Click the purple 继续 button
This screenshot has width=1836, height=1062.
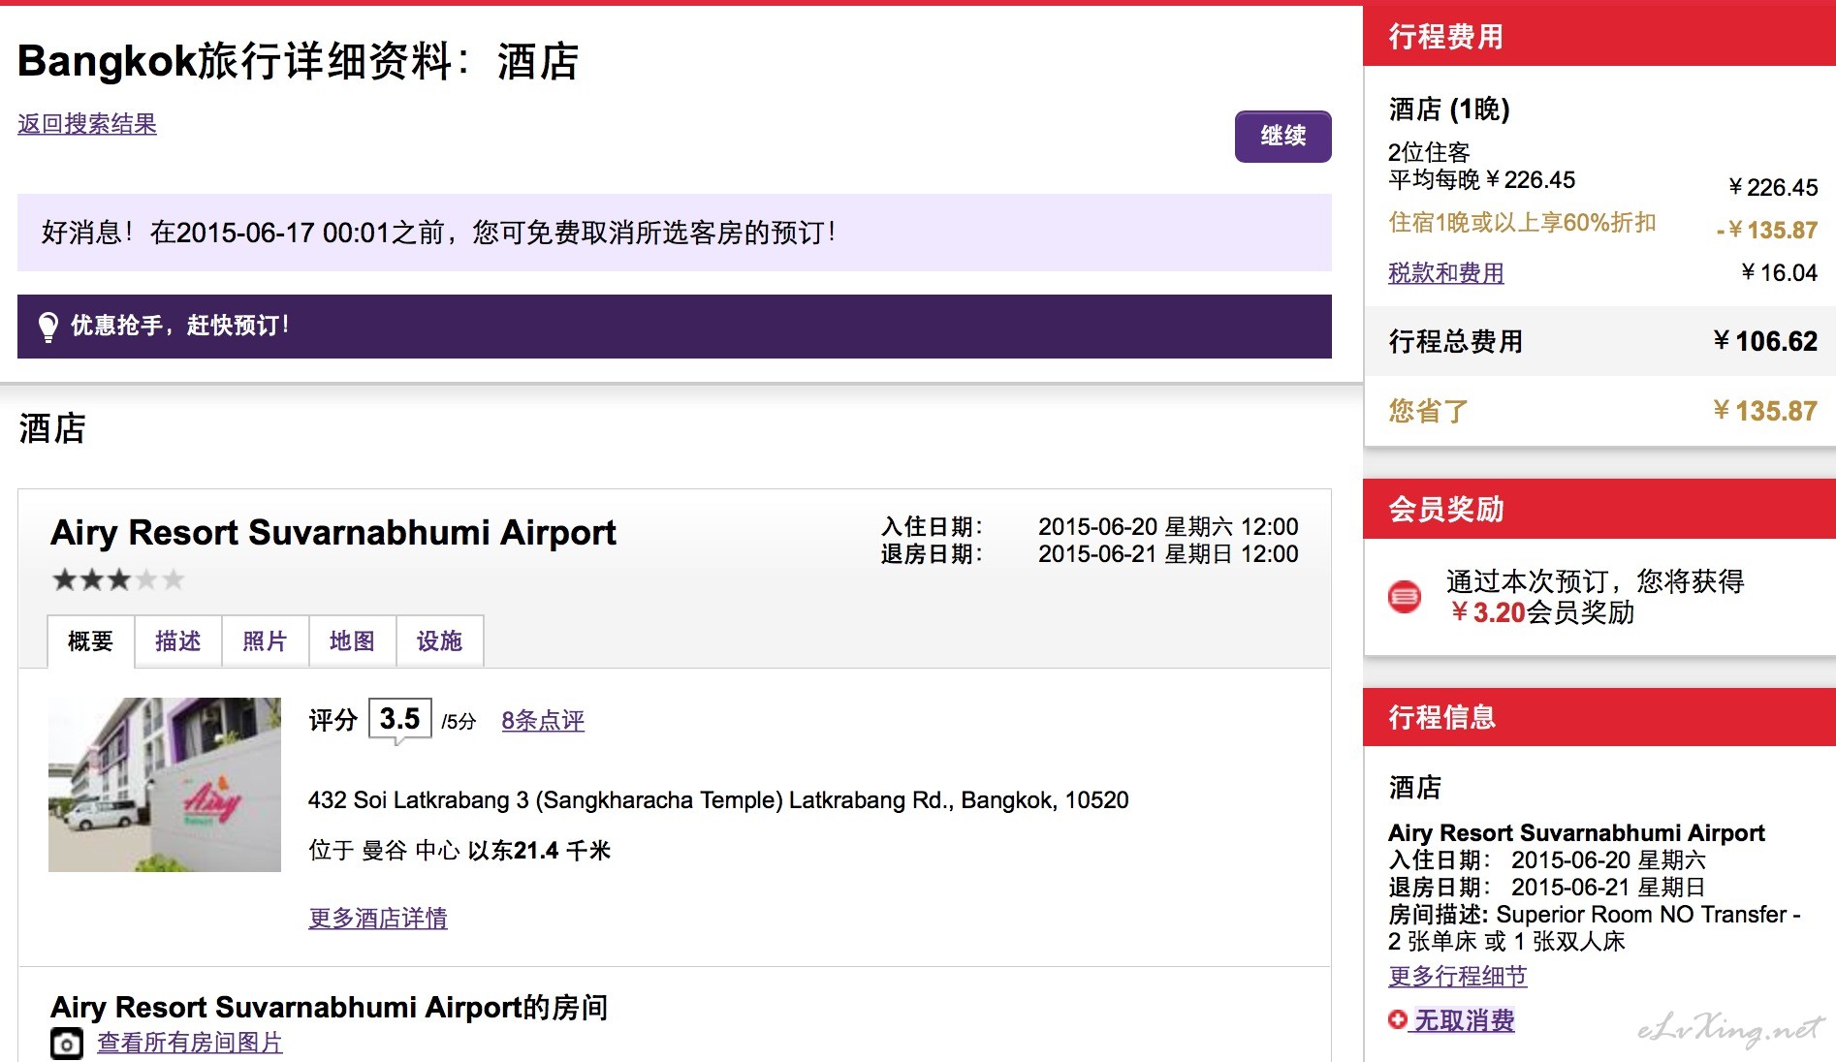click(1282, 137)
